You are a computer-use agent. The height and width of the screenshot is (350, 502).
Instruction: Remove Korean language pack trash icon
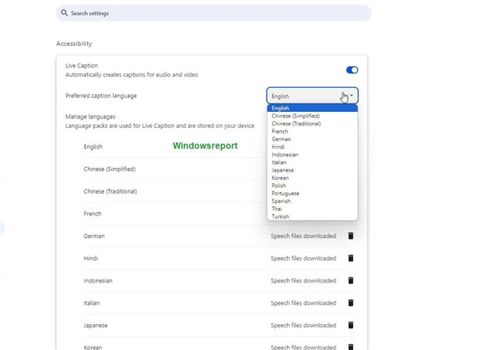click(x=351, y=347)
